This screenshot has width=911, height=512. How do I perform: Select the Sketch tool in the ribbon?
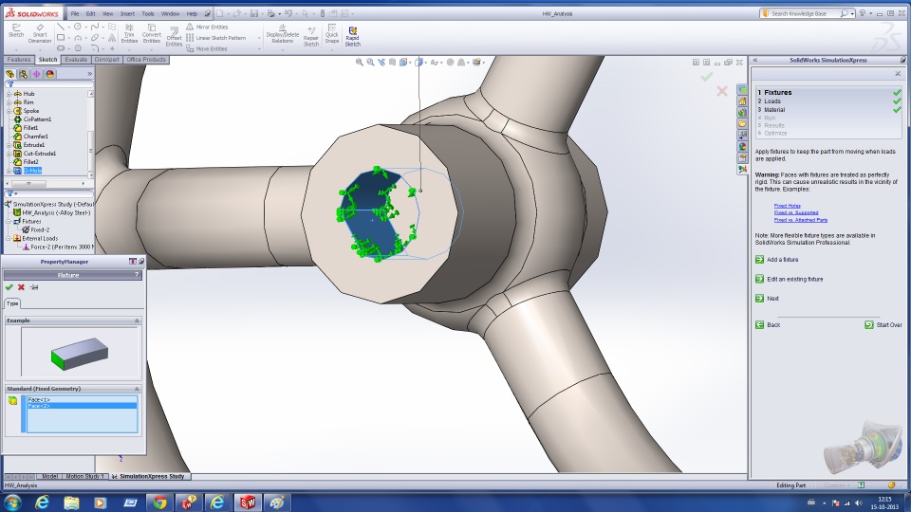click(x=16, y=30)
